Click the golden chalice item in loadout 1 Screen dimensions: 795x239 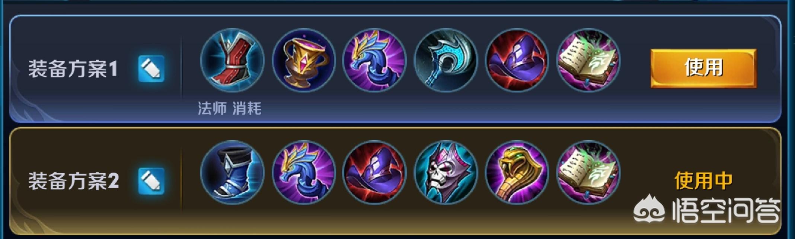[304, 60]
